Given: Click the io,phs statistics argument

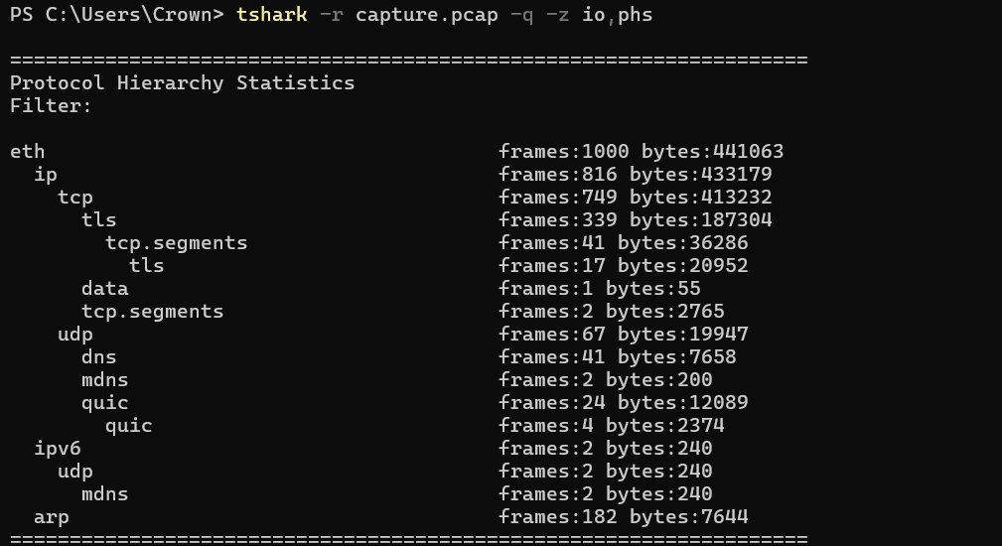Looking at the screenshot, I should (617, 15).
